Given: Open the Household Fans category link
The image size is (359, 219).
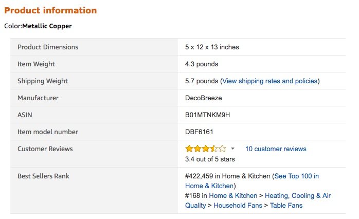Looking at the screenshot, I should [x=241, y=206].
